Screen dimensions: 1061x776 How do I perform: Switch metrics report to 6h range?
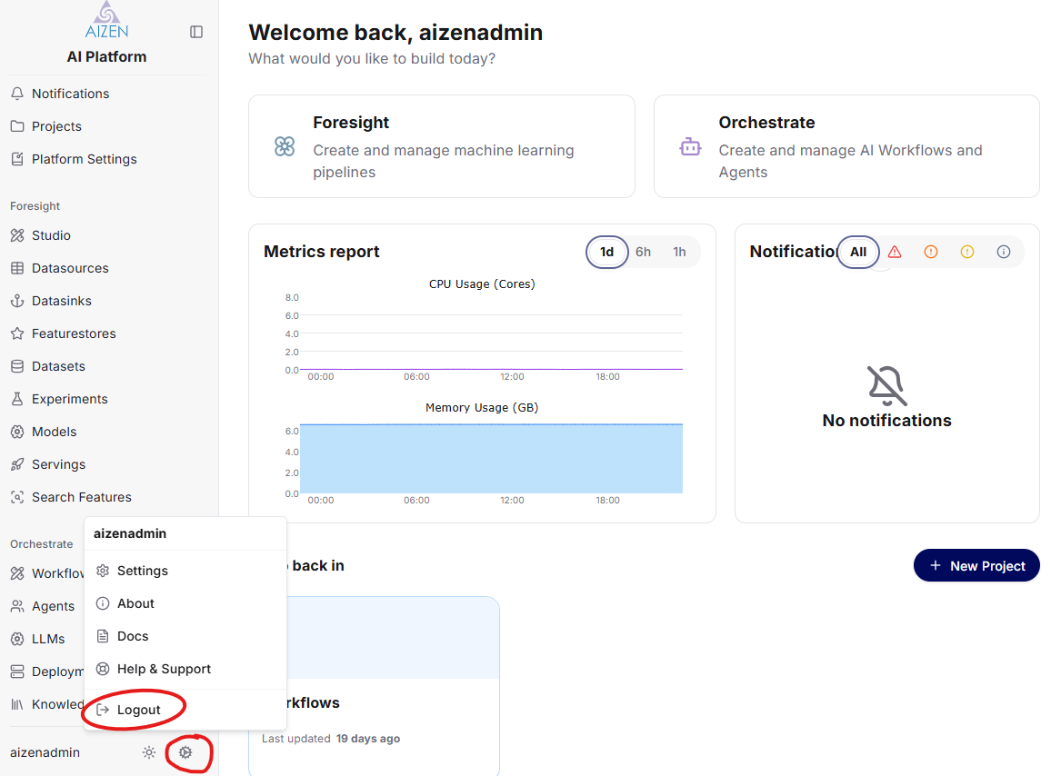click(x=643, y=252)
